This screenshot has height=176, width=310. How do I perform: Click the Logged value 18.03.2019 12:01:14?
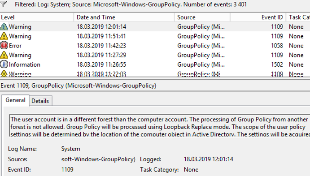click(209, 159)
